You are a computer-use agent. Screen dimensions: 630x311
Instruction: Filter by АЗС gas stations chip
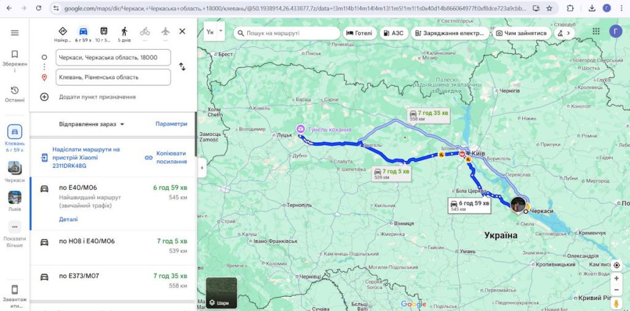[394, 33]
